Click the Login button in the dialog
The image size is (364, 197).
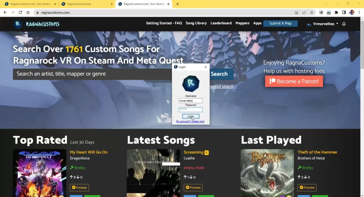191,116
